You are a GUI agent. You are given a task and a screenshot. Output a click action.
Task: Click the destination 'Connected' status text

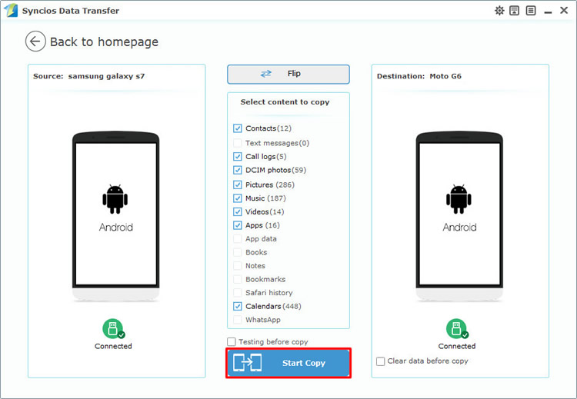click(x=457, y=346)
